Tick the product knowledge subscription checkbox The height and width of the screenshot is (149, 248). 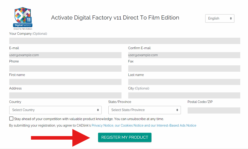pos(11,119)
